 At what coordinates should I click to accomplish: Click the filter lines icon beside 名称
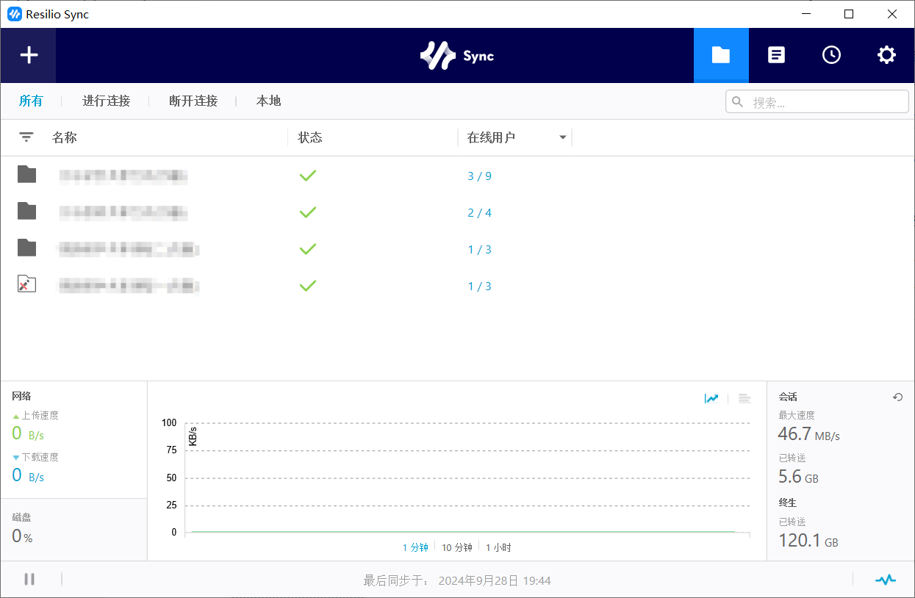(26, 137)
